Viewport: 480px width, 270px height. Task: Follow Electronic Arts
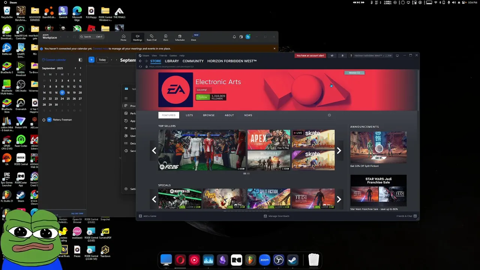tap(203, 97)
